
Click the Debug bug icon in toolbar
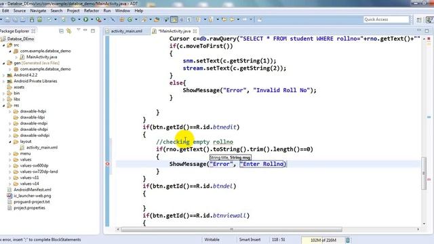[73, 20]
